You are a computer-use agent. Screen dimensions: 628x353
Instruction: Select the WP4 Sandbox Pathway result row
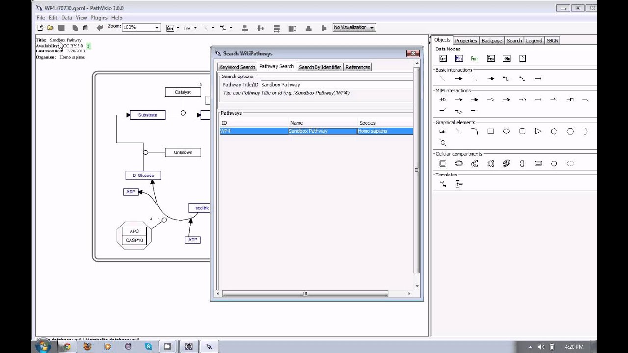coord(316,131)
